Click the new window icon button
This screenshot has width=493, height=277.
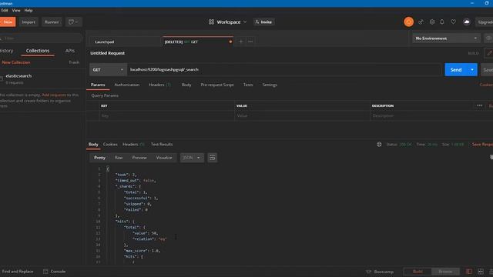(71, 22)
